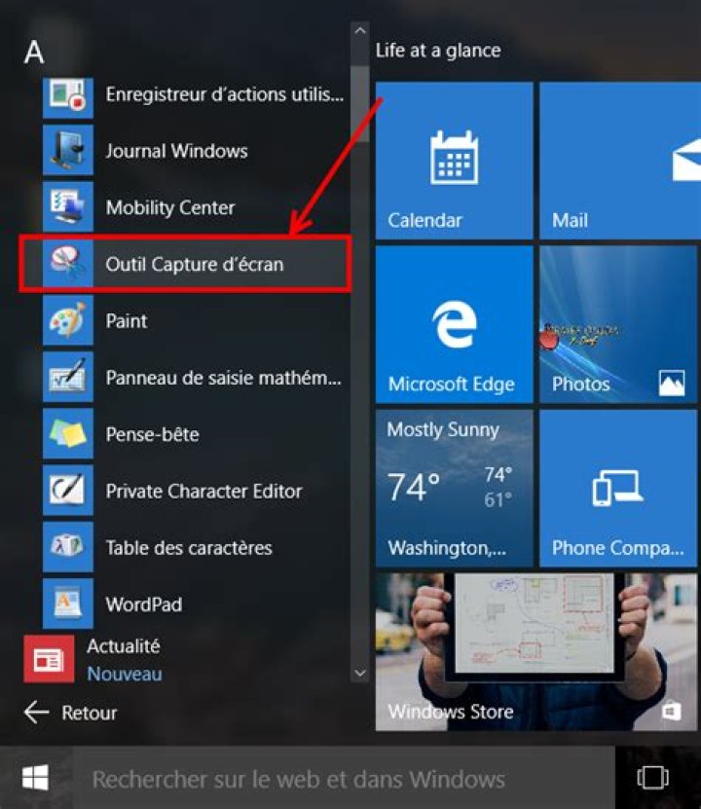Click the Private Character Editor icon
The width and height of the screenshot is (701, 809).
coord(67,491)
